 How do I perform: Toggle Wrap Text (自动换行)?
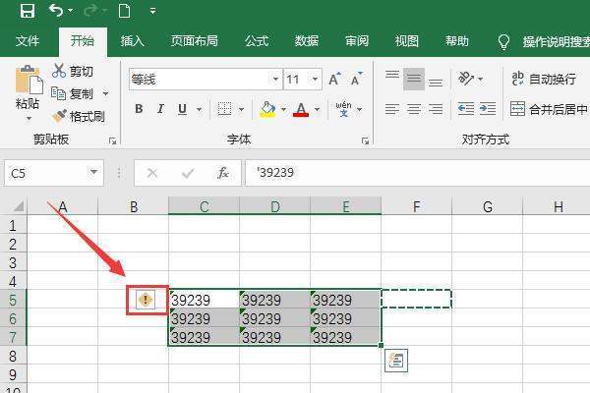[x=541, y=79]
